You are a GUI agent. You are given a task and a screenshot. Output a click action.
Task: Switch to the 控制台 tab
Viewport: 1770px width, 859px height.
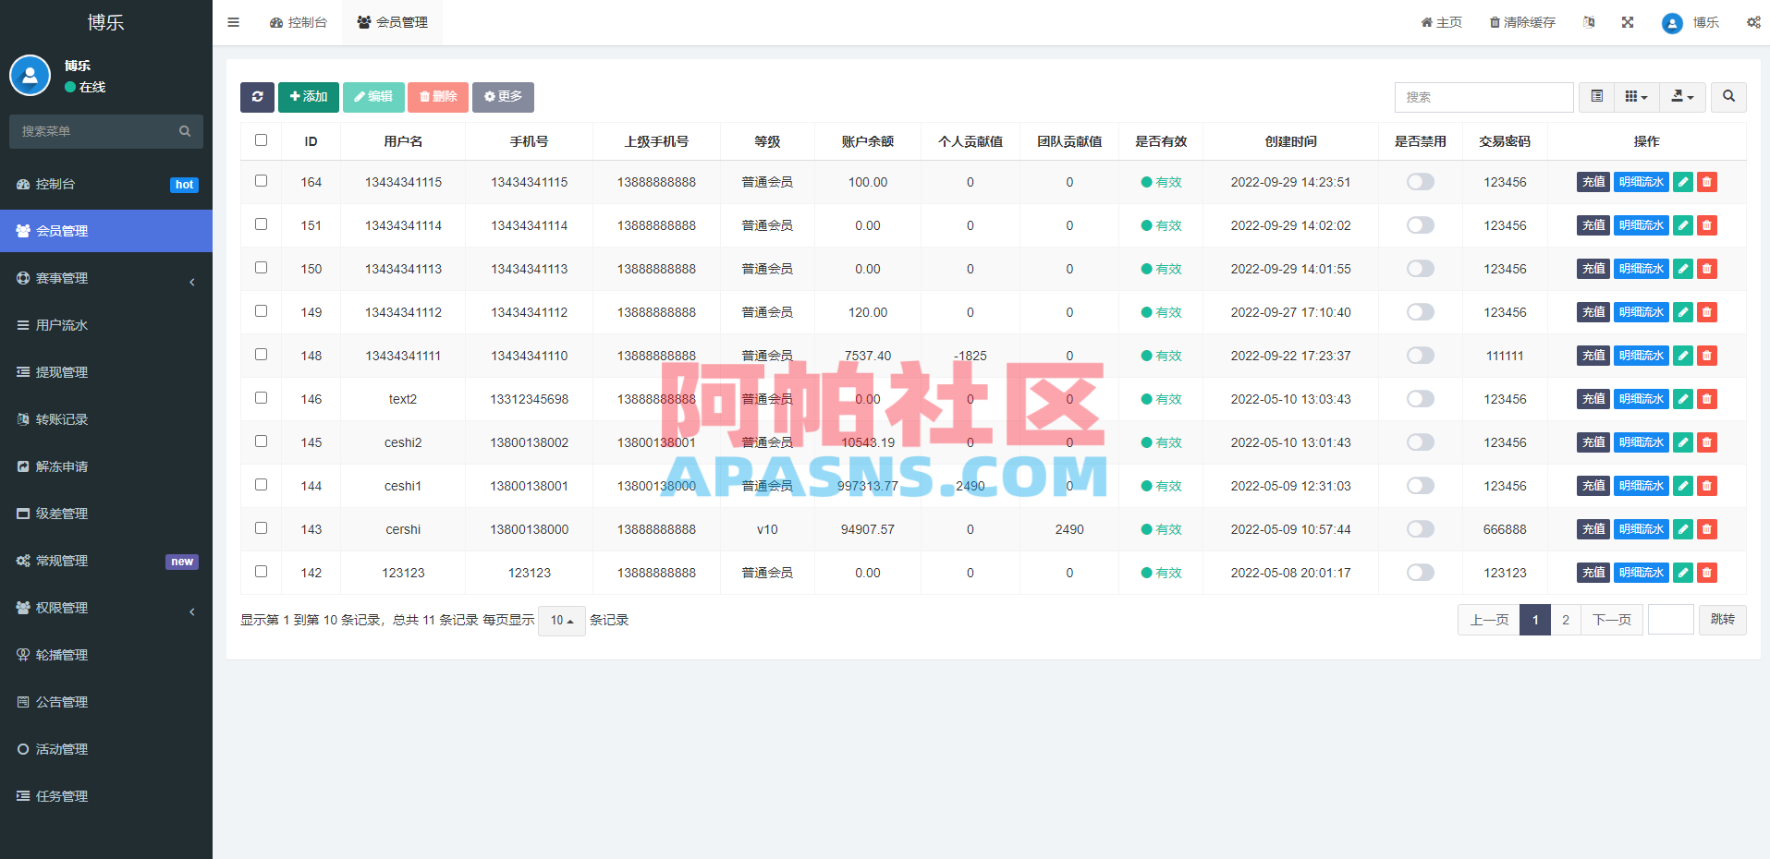[299, 22]
